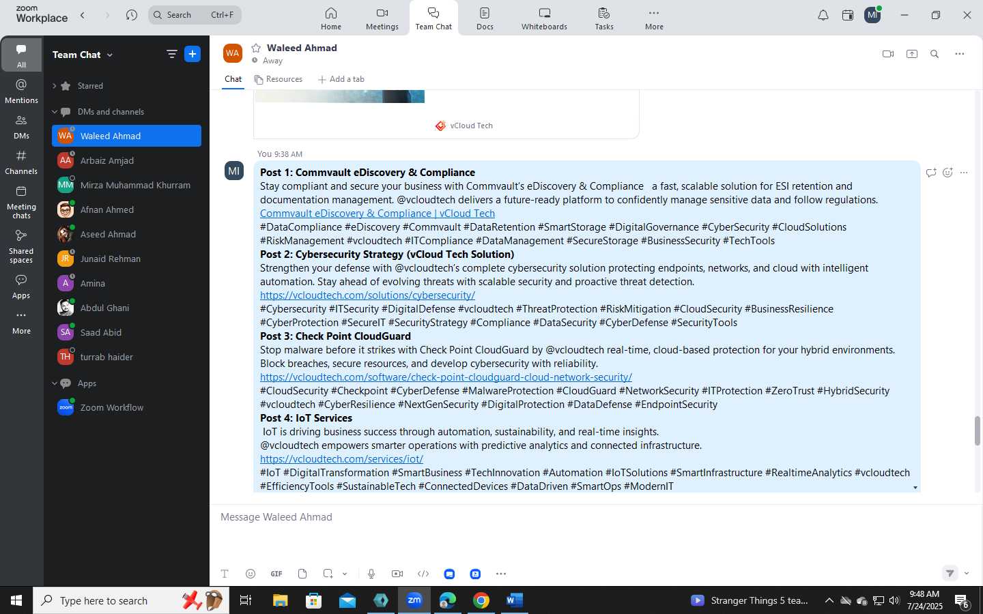Open Google Chrome from the taskbar
This screenshot has width=983, height=614.
481,600
